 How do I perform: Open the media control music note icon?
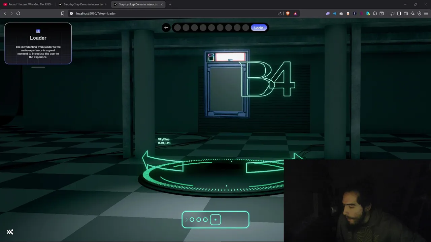tap(392, 13)
